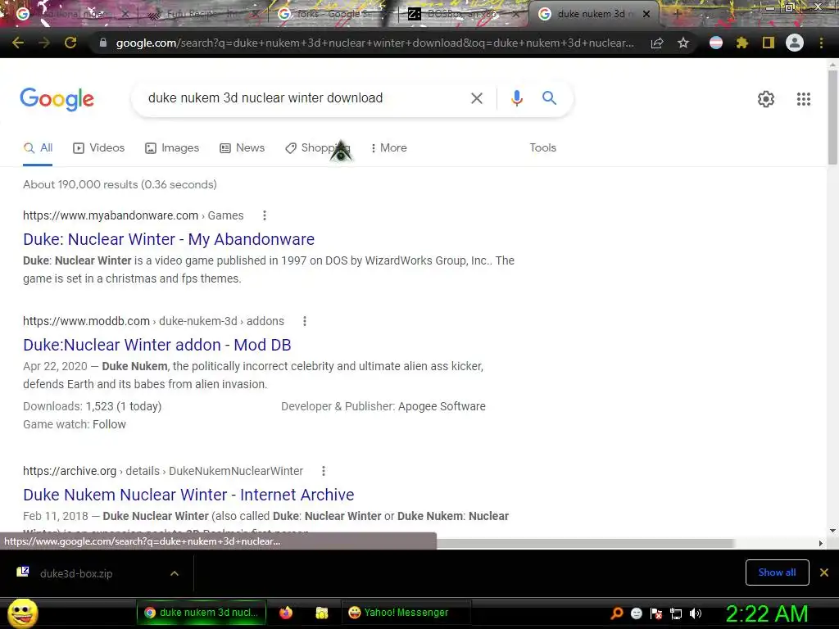This screenshot has height=629, width=839.
Task: Close the downloads bar
Action: click(824, 572)
